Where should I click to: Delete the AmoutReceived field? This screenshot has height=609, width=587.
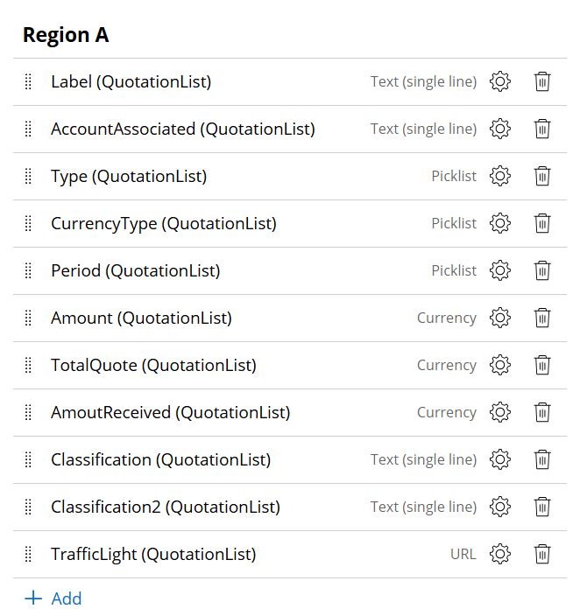pos(542,412)
